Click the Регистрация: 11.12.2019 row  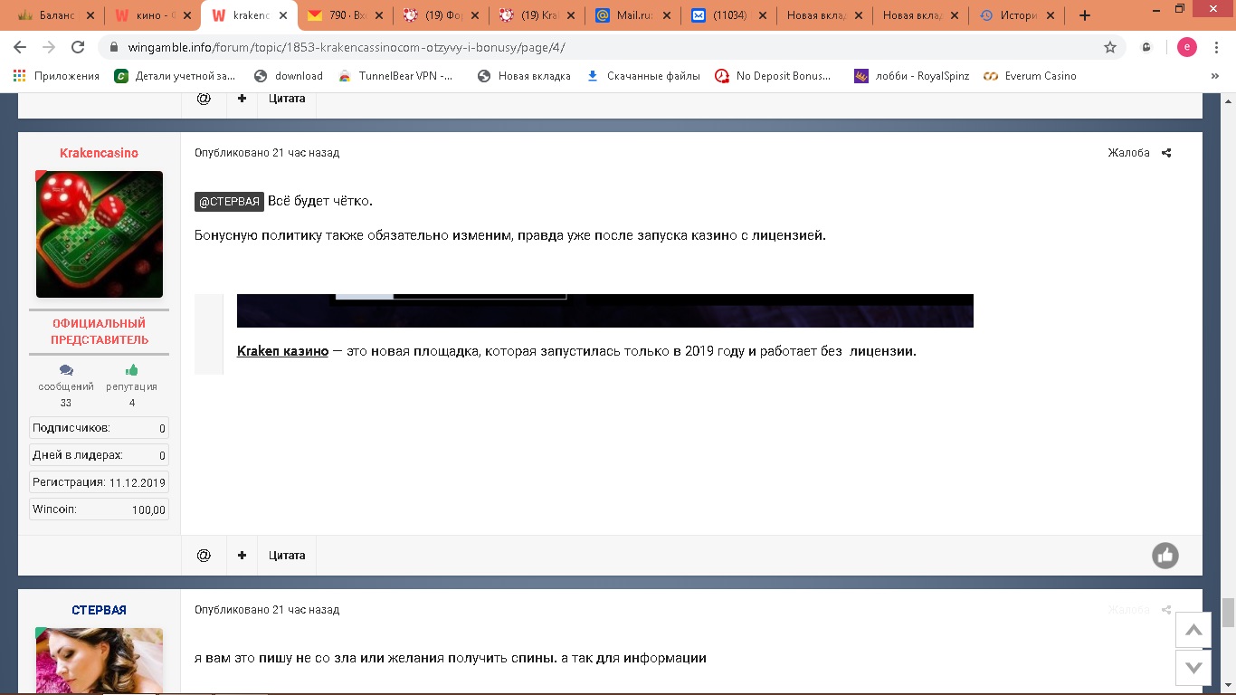point(100,482)
